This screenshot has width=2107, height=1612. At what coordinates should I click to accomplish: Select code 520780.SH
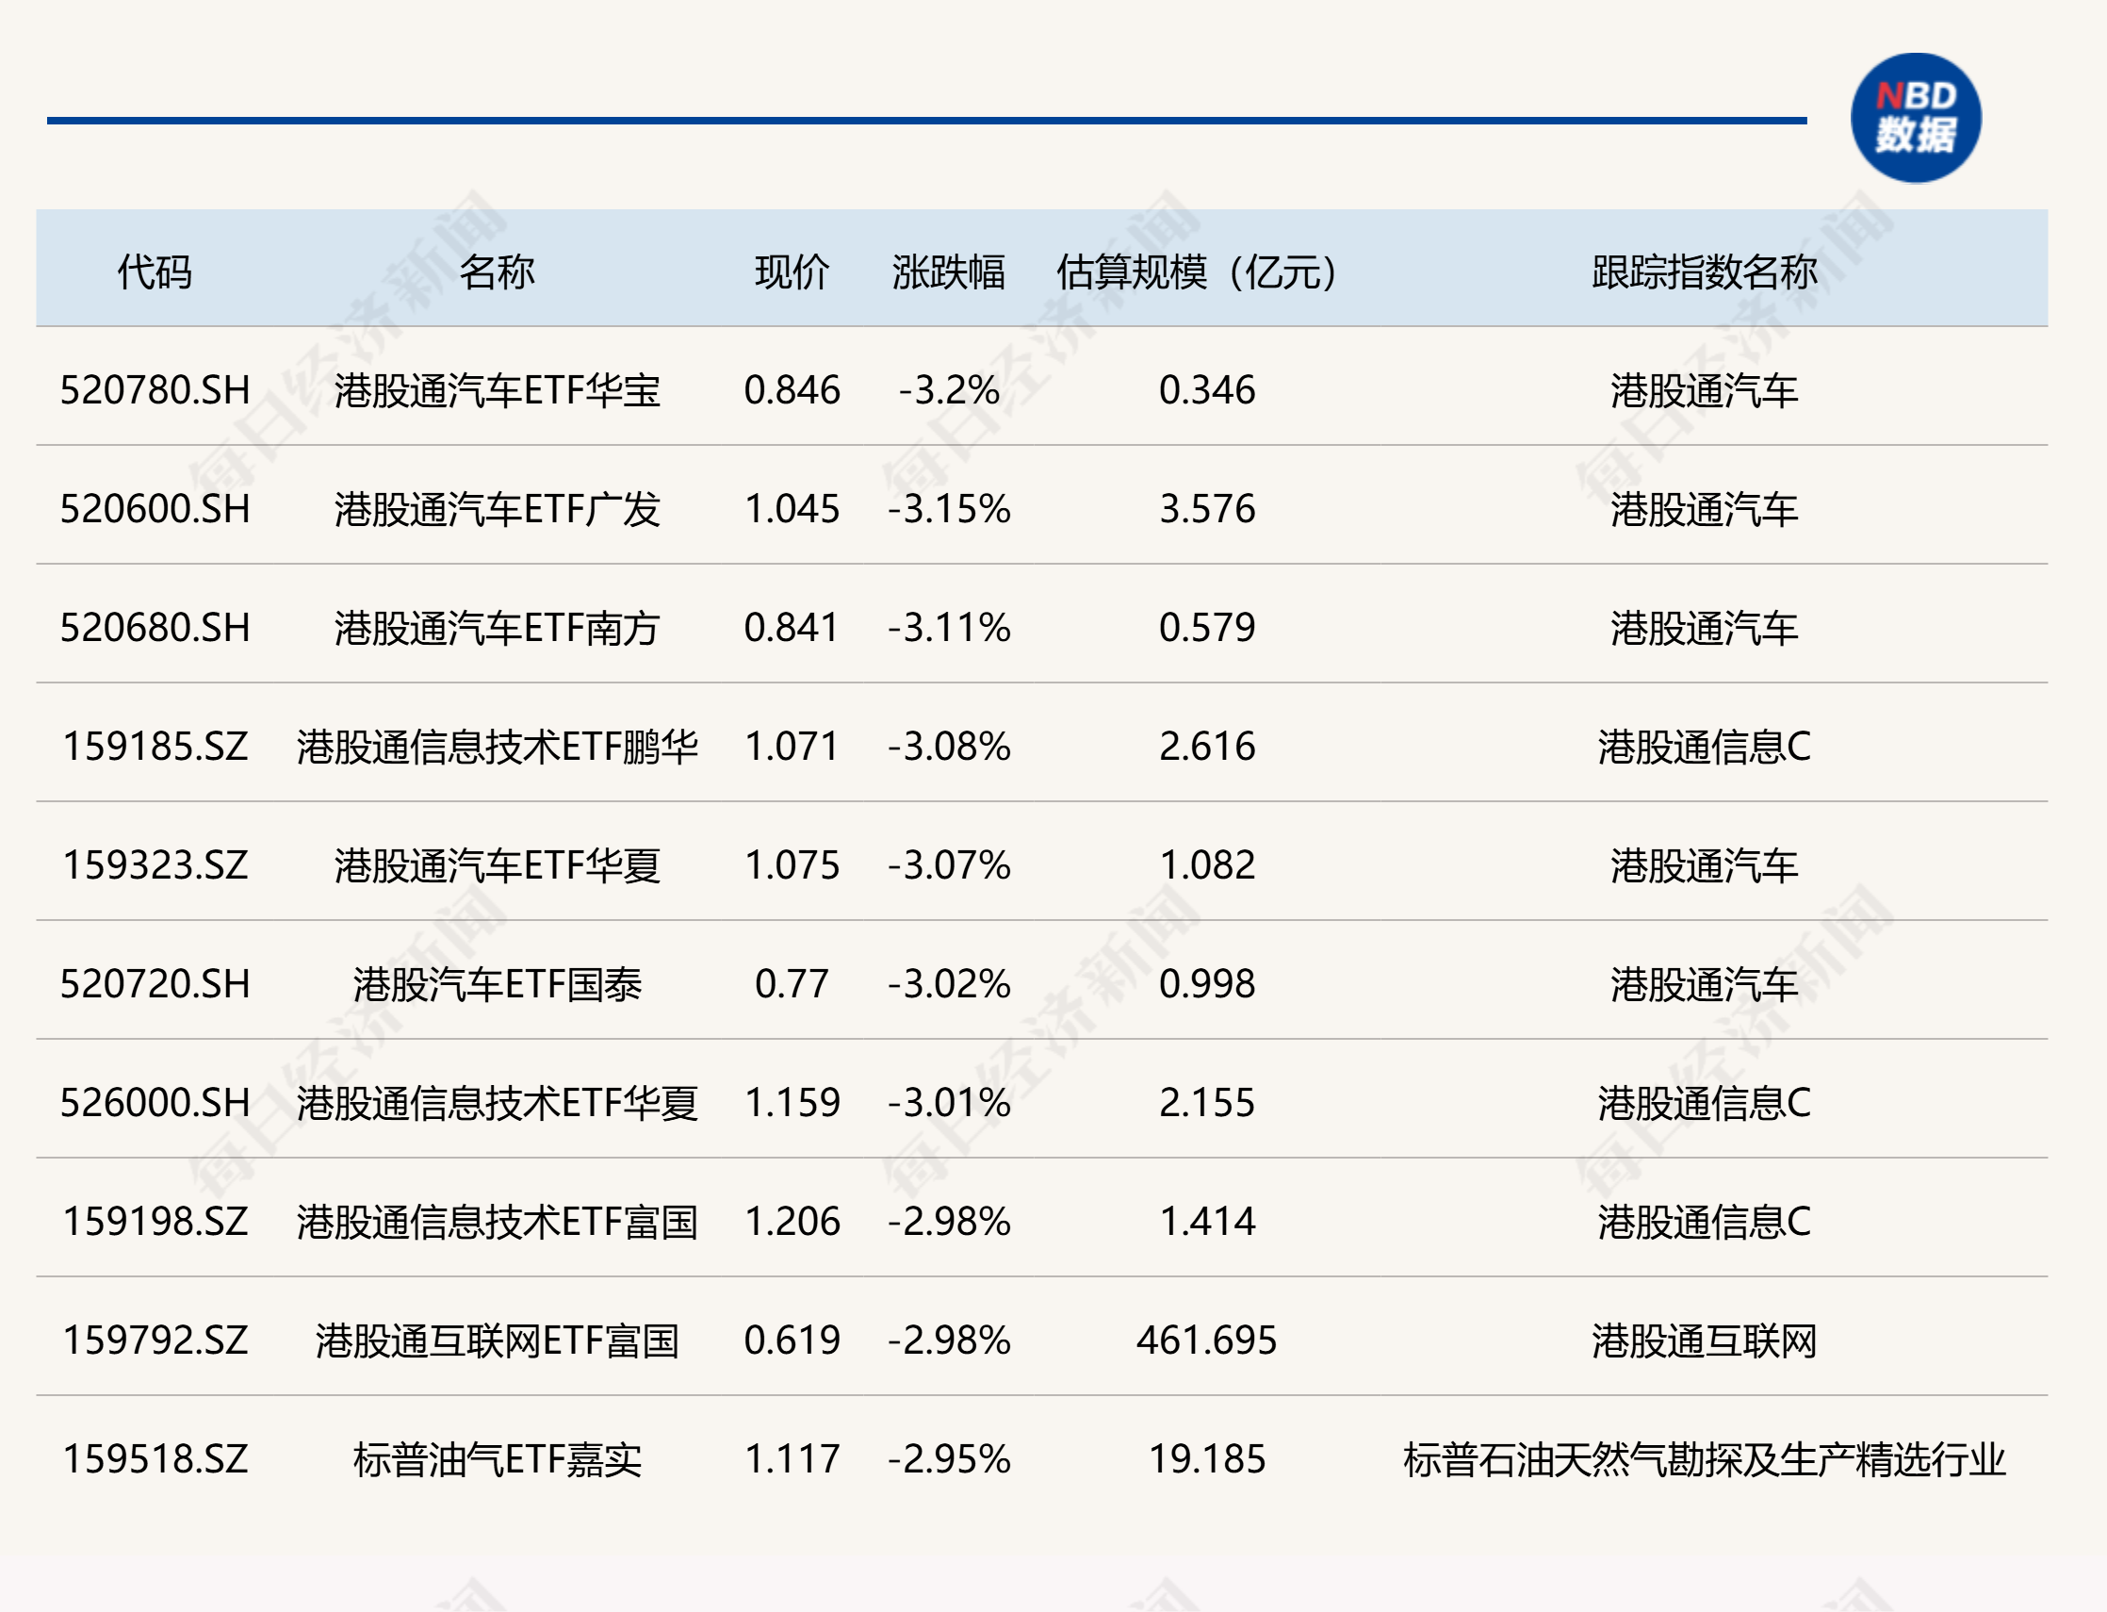(x=155, y=390)
